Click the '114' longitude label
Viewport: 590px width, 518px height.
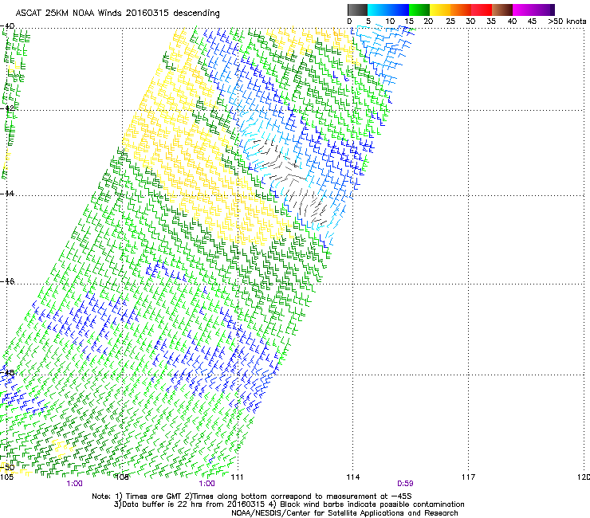352,477
